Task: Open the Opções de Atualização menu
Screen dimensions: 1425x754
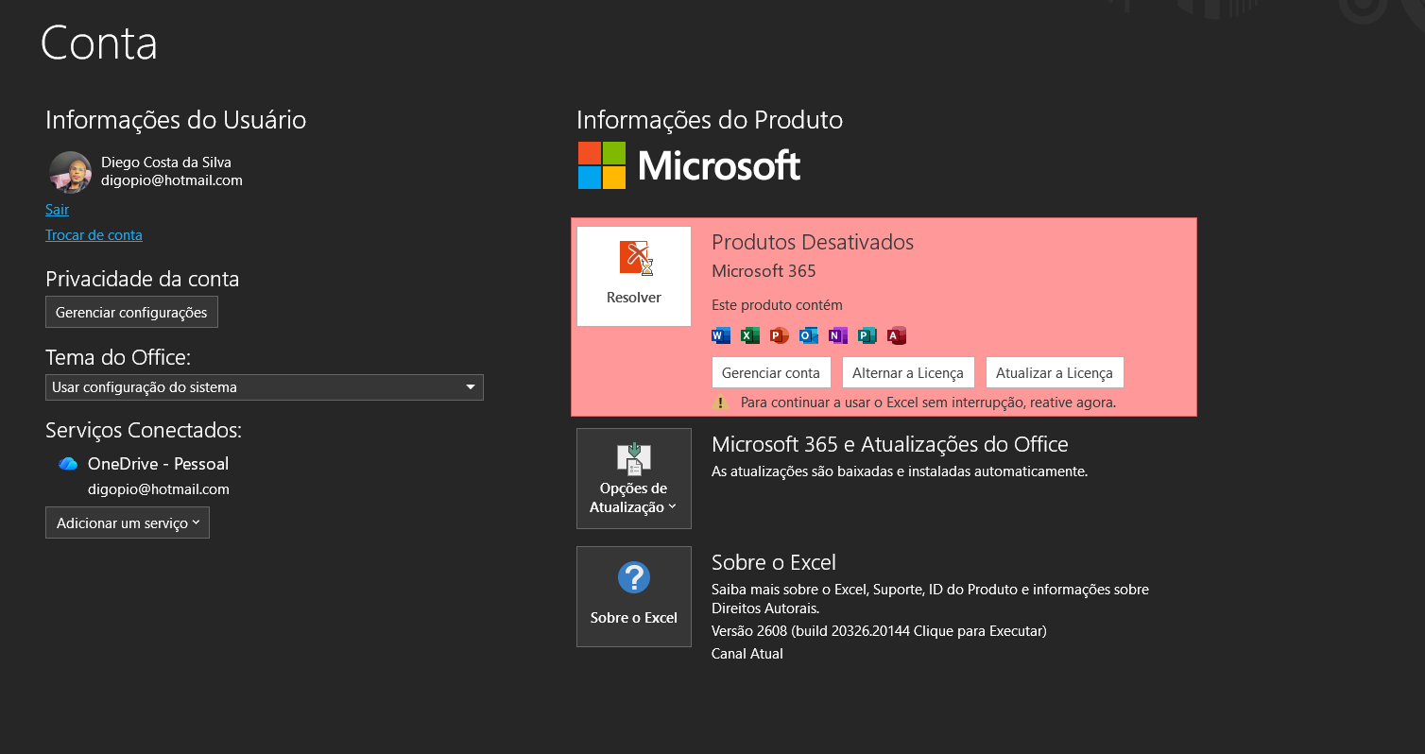Action: coord(634,478)
